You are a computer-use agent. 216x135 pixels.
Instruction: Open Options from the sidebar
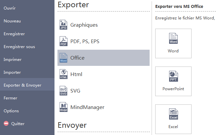(11, 111)
